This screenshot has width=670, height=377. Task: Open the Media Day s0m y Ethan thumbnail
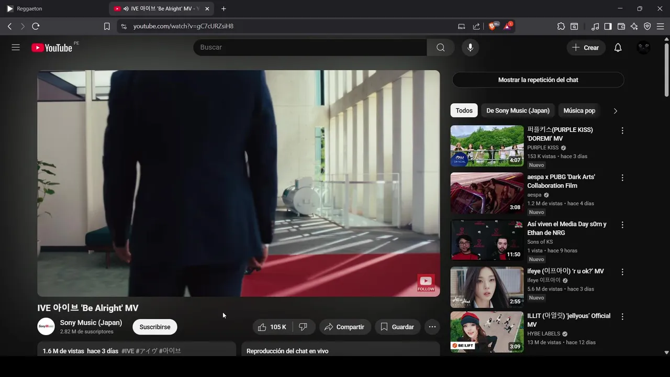[x=487, y=240]
